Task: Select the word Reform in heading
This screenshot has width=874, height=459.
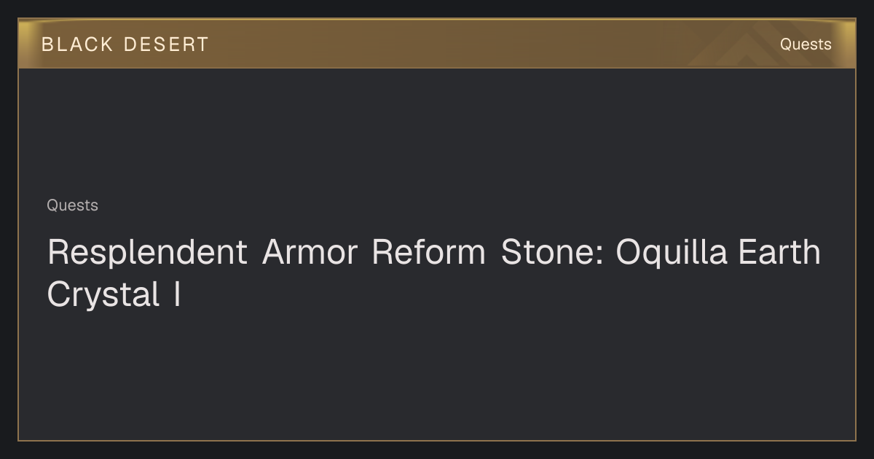Action: point(428,253)
